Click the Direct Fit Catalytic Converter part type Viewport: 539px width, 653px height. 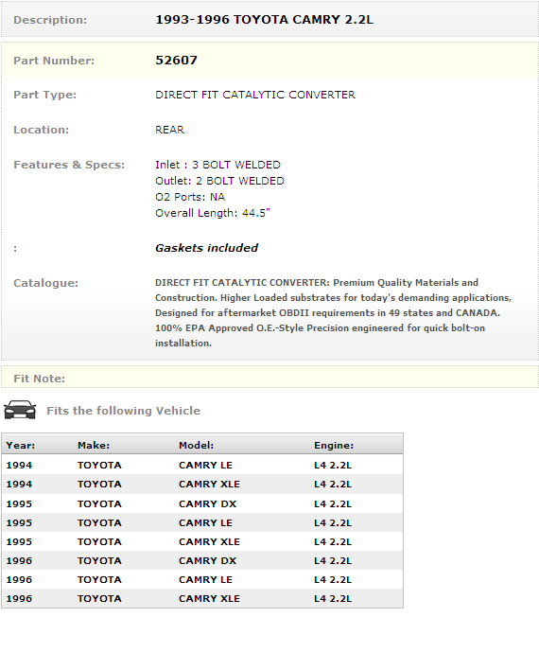(255, 95)
